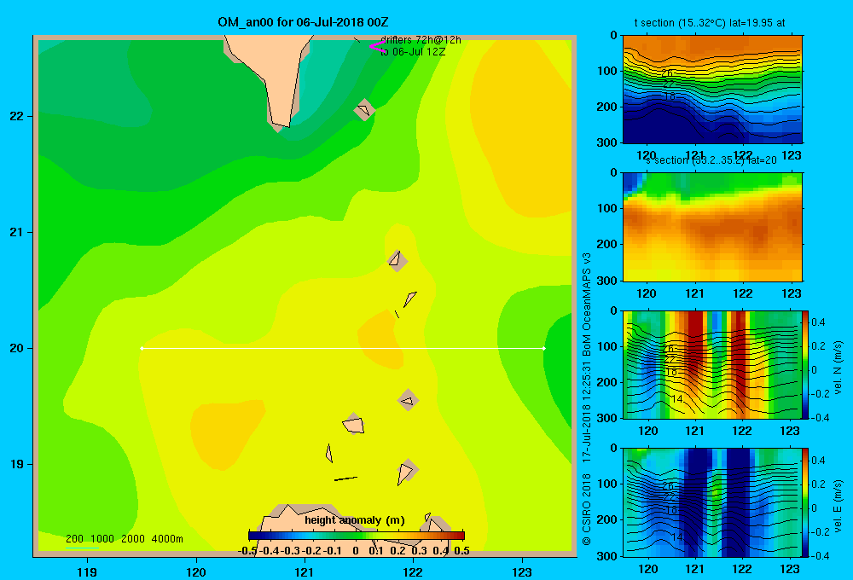This screenshot has width=853, height=580.
Task: Open the temperature section plot
Action: [712, 90]
